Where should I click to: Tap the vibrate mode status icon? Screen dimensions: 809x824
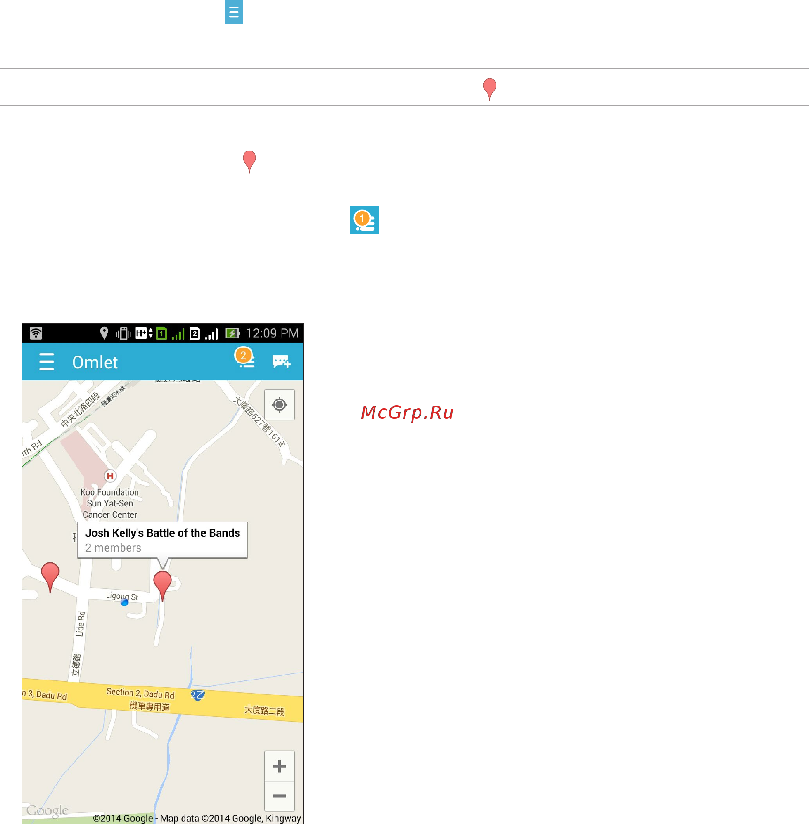[123, 333]
